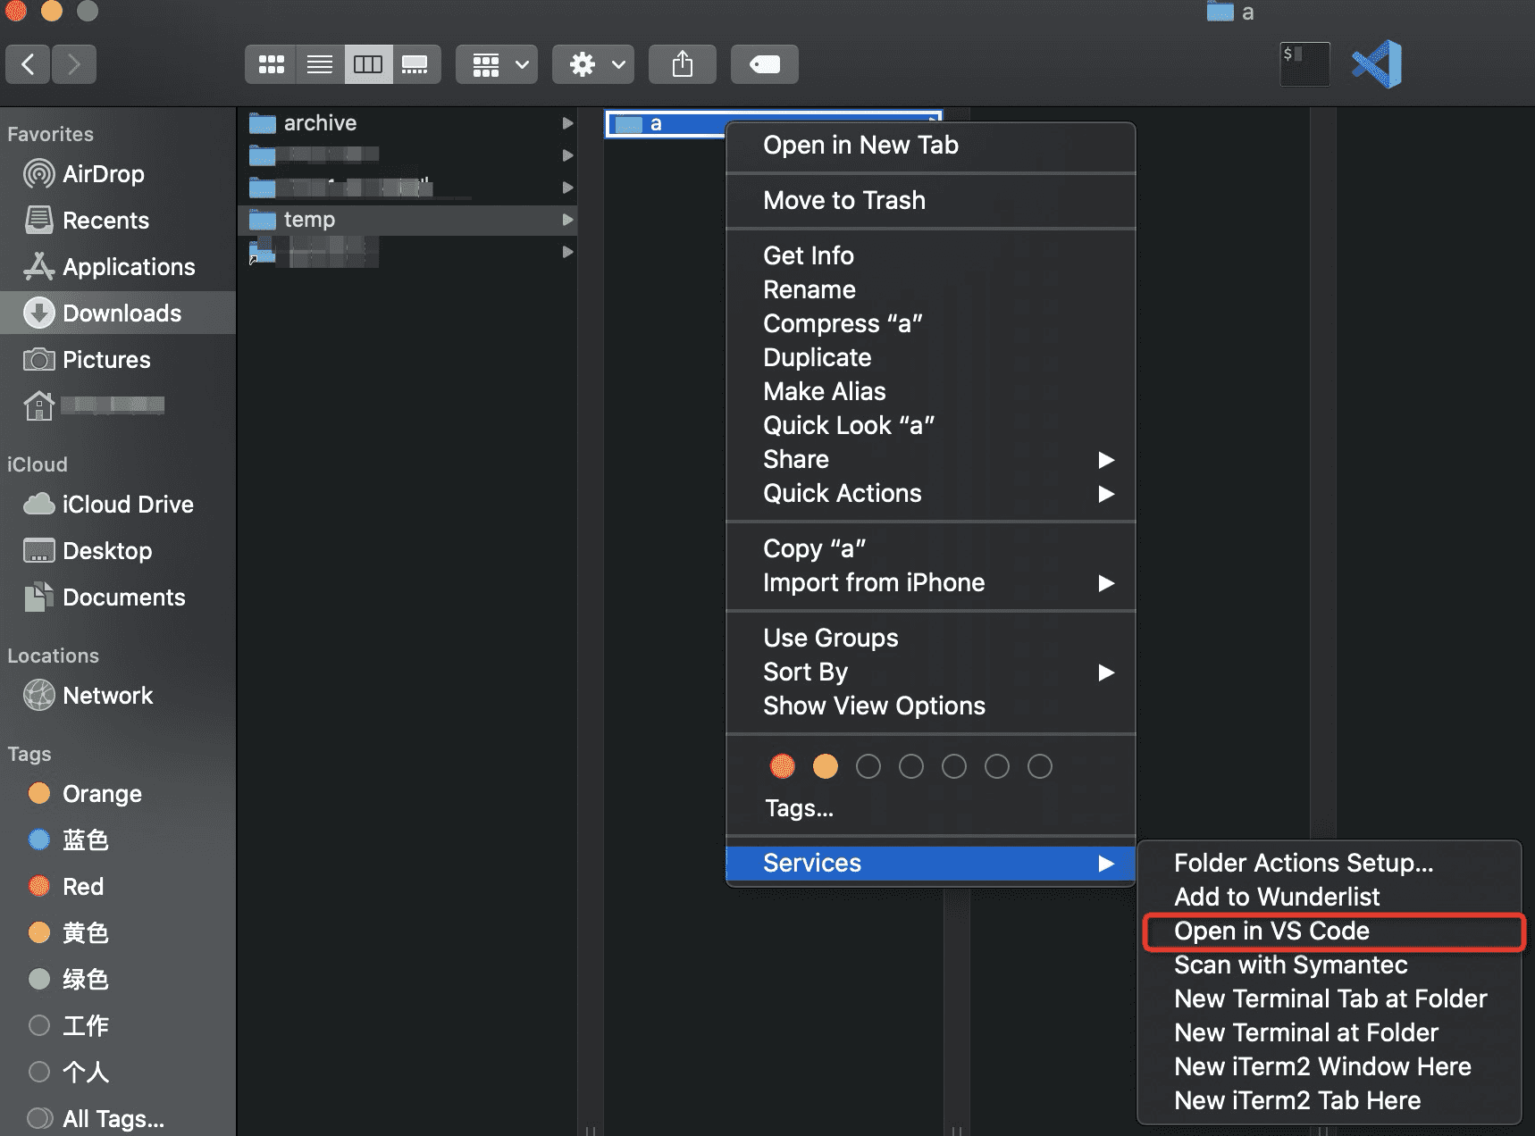Open the Services submenu
Image resolution: width=1535 pixels, height=1136 pixels.
pos(931,863)
